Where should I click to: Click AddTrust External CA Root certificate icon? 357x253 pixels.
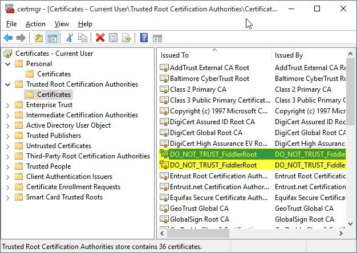click(x=164, y=68)
